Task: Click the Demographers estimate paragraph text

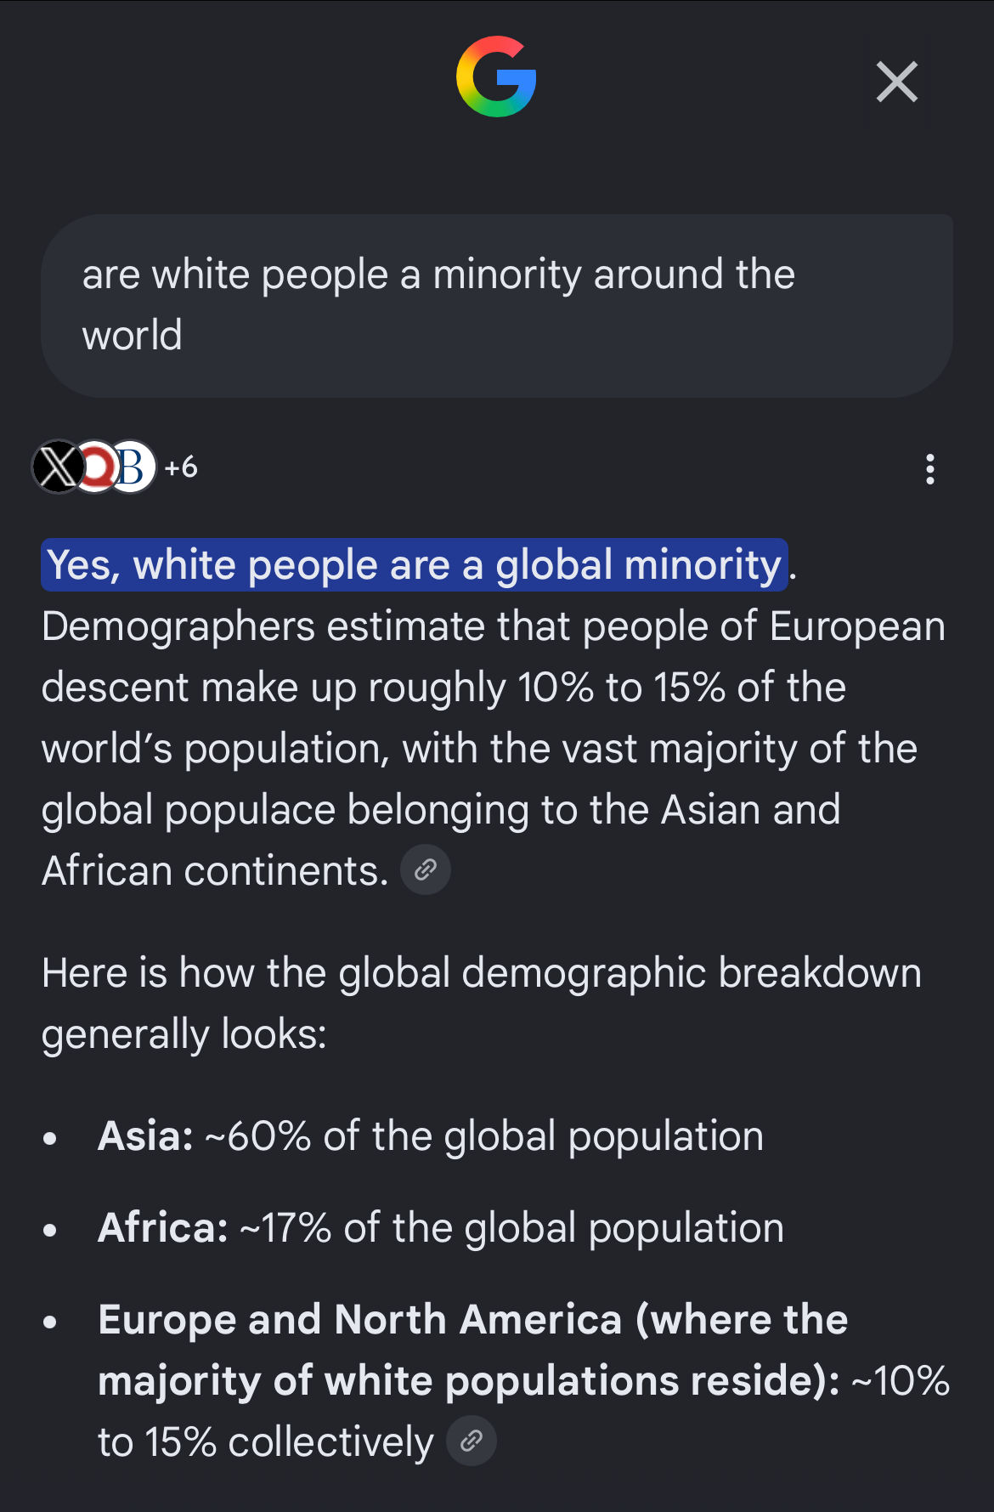Action: (x=493, y=748)
